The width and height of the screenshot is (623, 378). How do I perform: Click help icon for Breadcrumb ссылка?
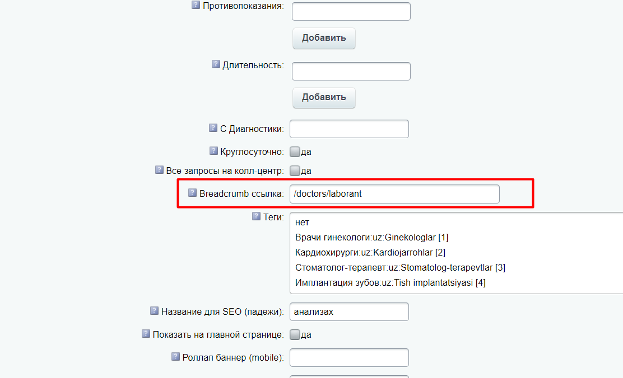click(x=192, y=193)
